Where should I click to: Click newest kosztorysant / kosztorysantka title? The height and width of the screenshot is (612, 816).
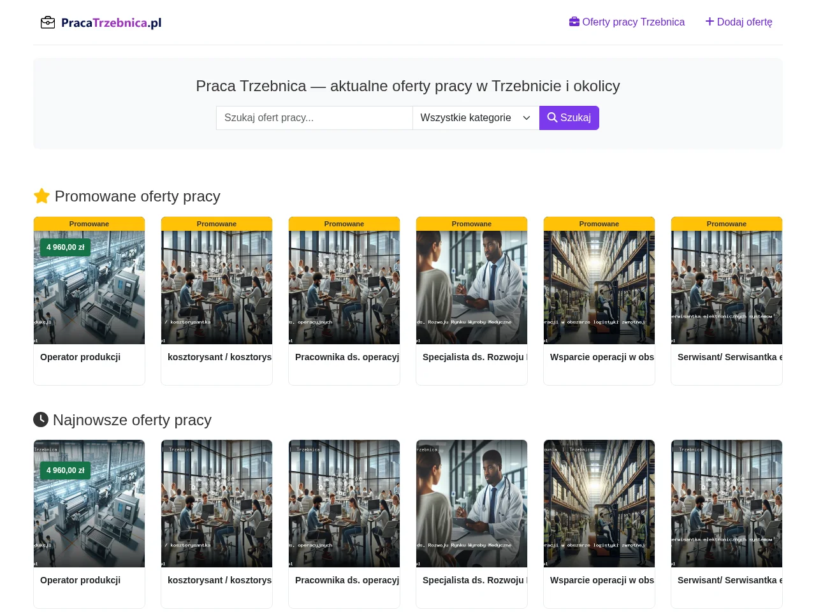click(219, 580)
